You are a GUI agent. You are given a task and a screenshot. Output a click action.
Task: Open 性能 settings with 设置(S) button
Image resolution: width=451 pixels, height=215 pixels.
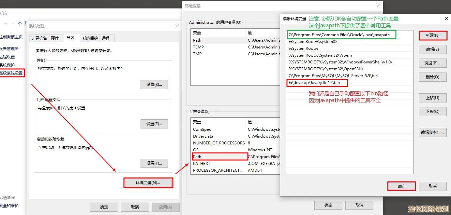154,85
